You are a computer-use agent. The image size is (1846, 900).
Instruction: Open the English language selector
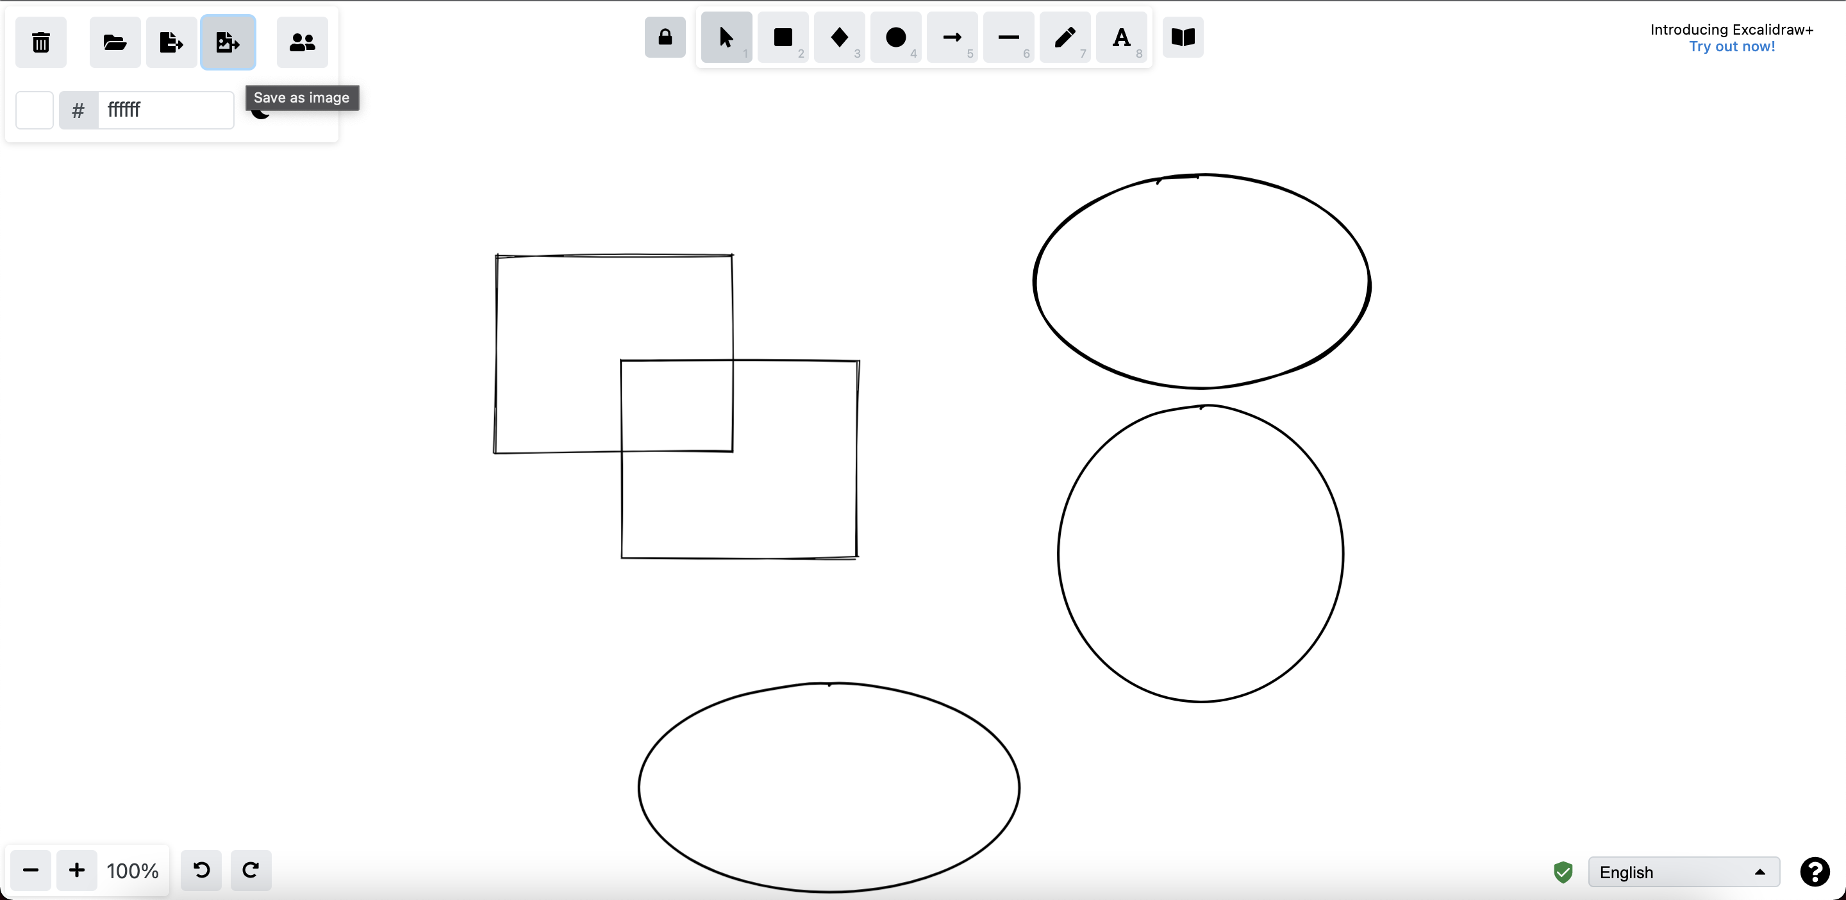(1683, 871)
